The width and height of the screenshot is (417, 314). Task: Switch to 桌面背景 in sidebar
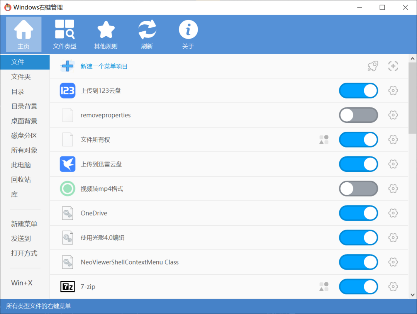point(25,121)
